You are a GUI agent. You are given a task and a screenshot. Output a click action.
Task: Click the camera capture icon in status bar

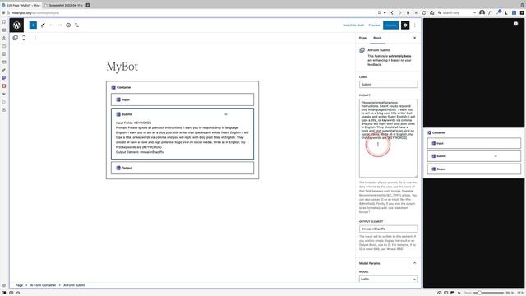pos(439,293)
